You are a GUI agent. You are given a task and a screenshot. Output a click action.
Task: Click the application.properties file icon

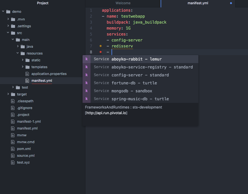[x=27, y=74]
